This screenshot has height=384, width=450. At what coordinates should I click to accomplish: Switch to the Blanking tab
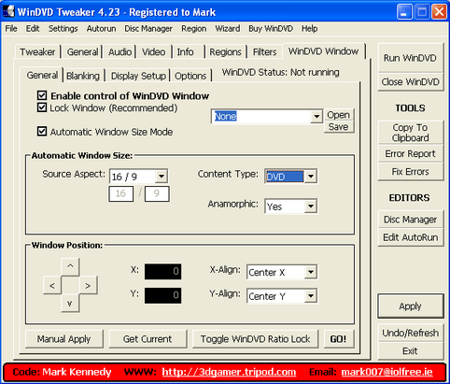83,76
